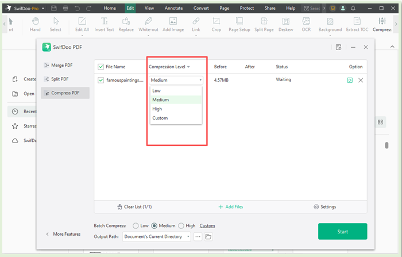Click Add Image in toolbar

[x=173, y=25]
